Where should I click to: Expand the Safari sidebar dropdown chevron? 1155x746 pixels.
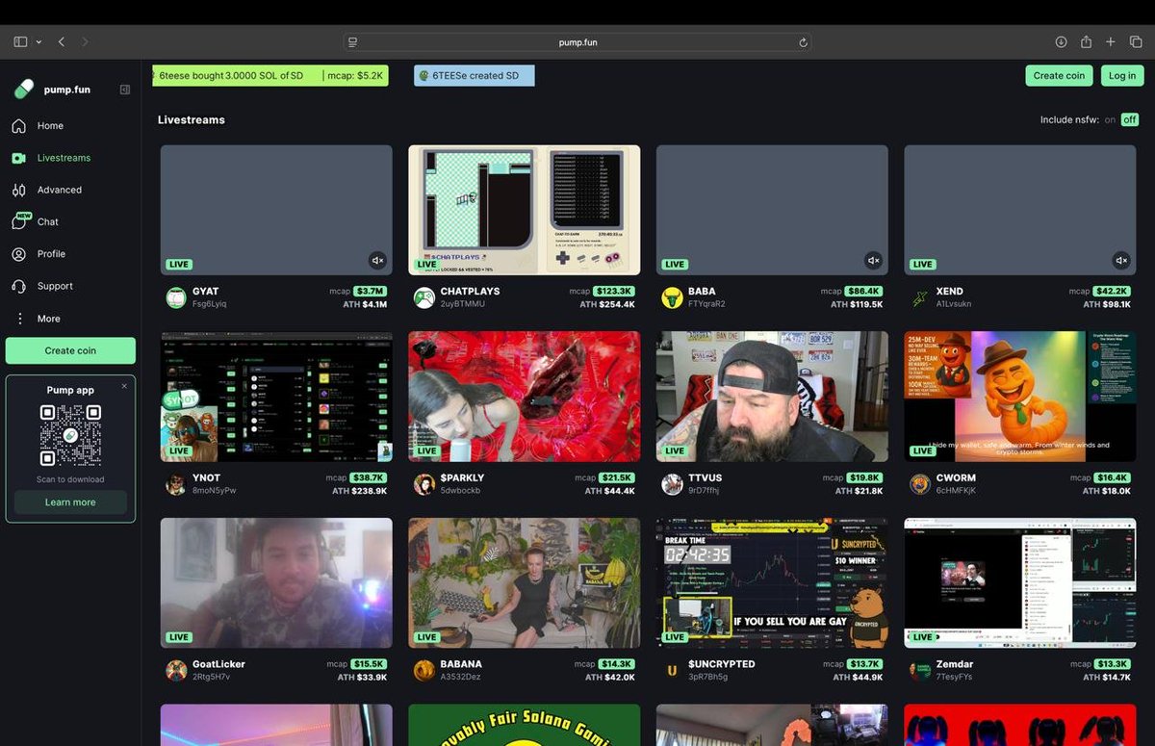38,42
